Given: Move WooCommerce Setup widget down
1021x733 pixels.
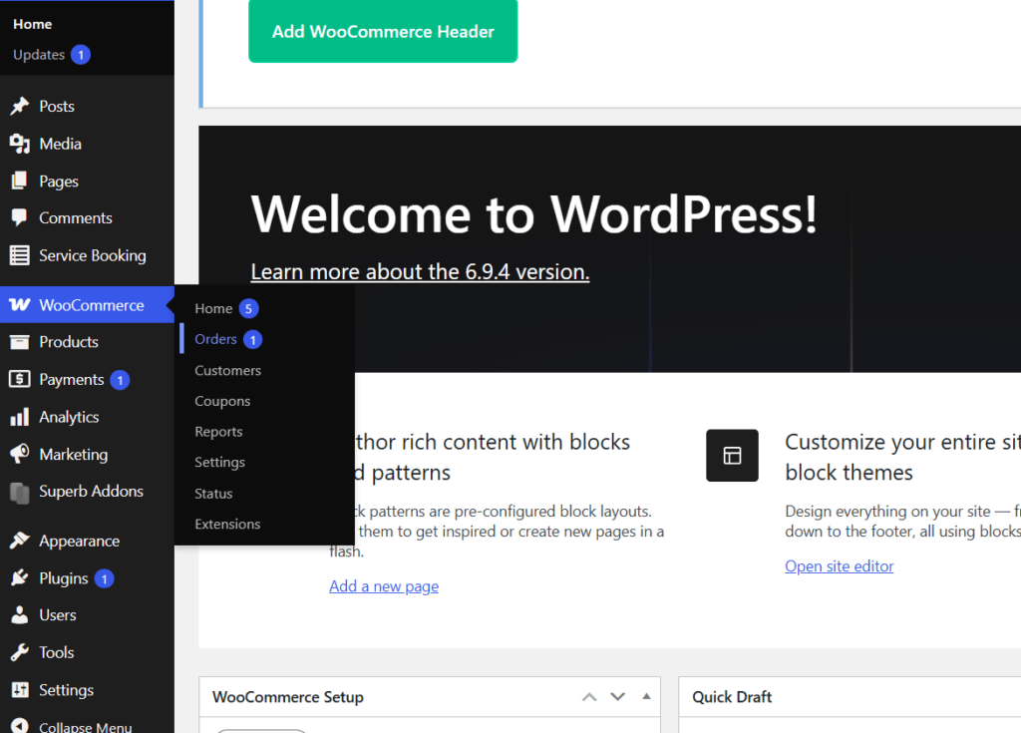Looking at the screenshot, I should (x=618, y=697).
